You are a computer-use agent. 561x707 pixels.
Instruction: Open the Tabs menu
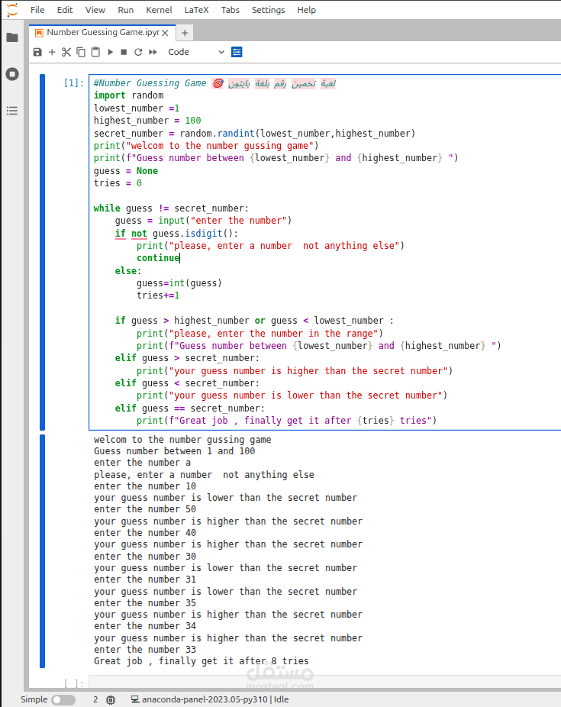click(230, 10)
